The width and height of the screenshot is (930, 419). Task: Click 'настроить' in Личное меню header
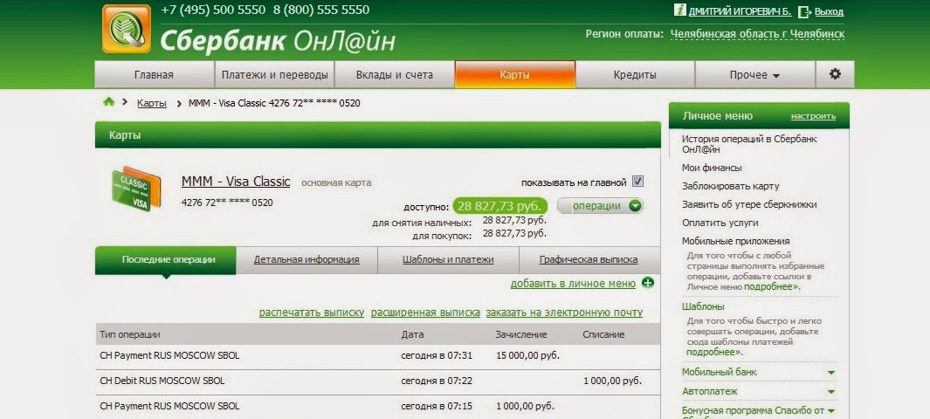click(813, 116)
